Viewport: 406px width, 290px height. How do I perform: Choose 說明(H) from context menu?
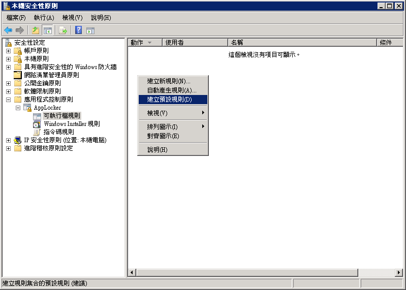coord(173,149)
